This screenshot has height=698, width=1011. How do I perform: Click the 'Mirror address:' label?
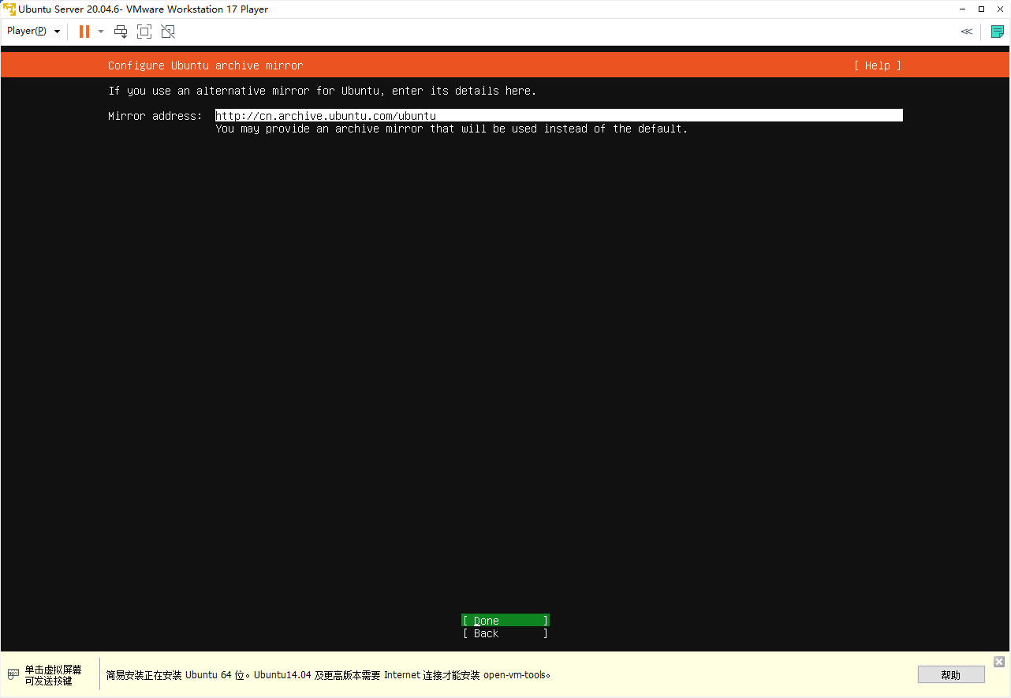[155, 116]
